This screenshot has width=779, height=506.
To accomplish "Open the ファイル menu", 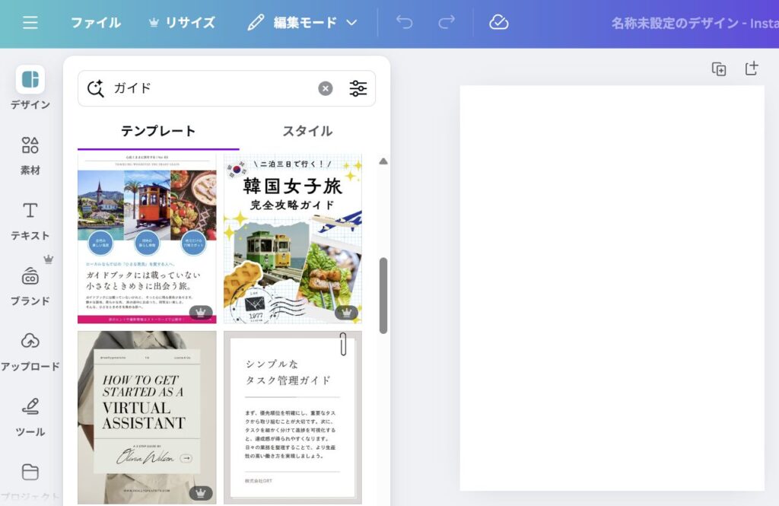I will pyautogui.click(x=96, y=23).
